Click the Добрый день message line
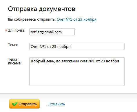Viewport: 137px width, 112px height. 75,61
